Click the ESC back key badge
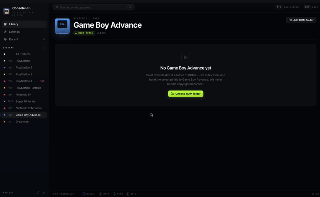This screenshot has width=320, height=197. click(307, 7)
